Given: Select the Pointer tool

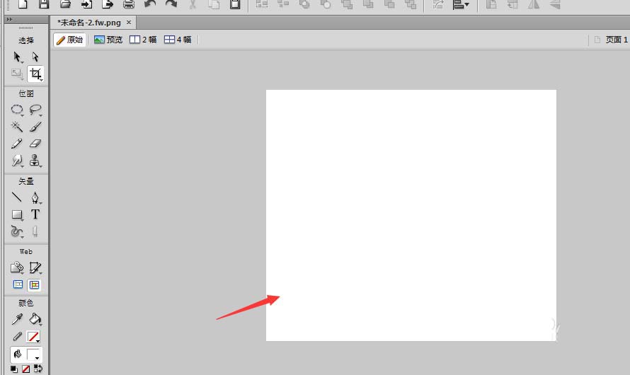Looking at the screenshot, I should (17, 57).
